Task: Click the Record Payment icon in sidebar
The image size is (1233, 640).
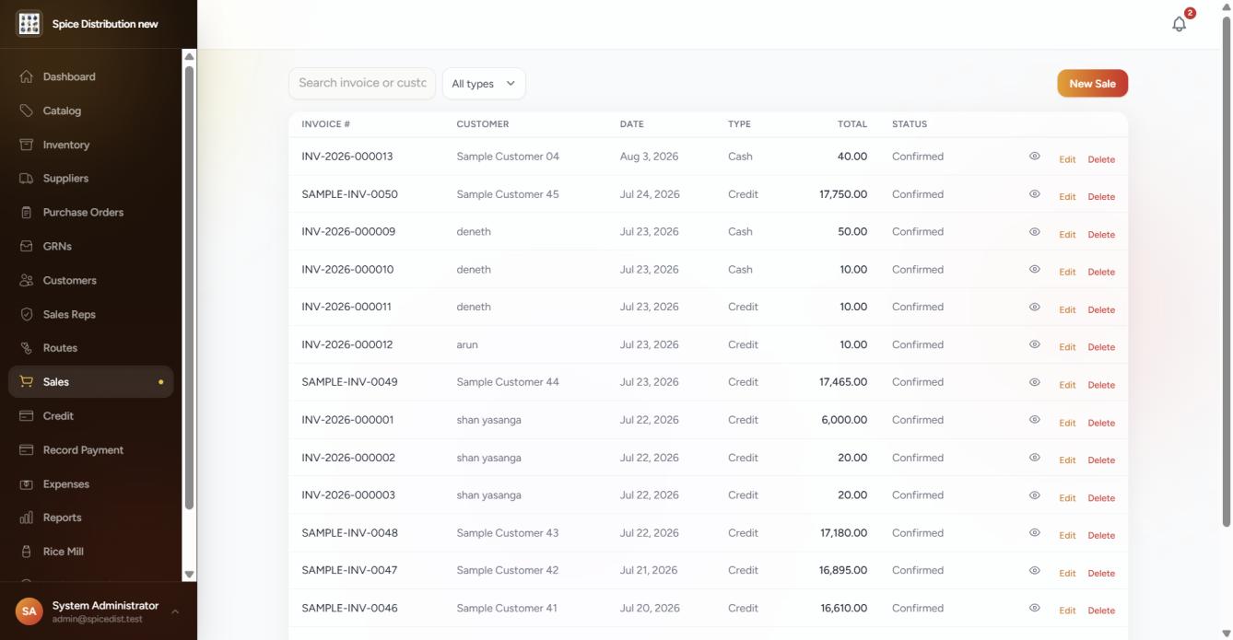Action: 26,450
